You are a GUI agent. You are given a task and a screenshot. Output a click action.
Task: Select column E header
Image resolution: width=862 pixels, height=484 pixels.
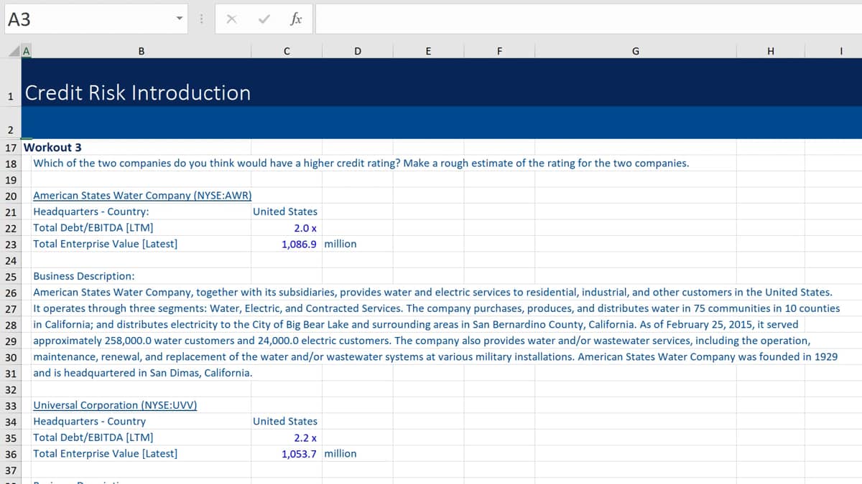(428, 51)
